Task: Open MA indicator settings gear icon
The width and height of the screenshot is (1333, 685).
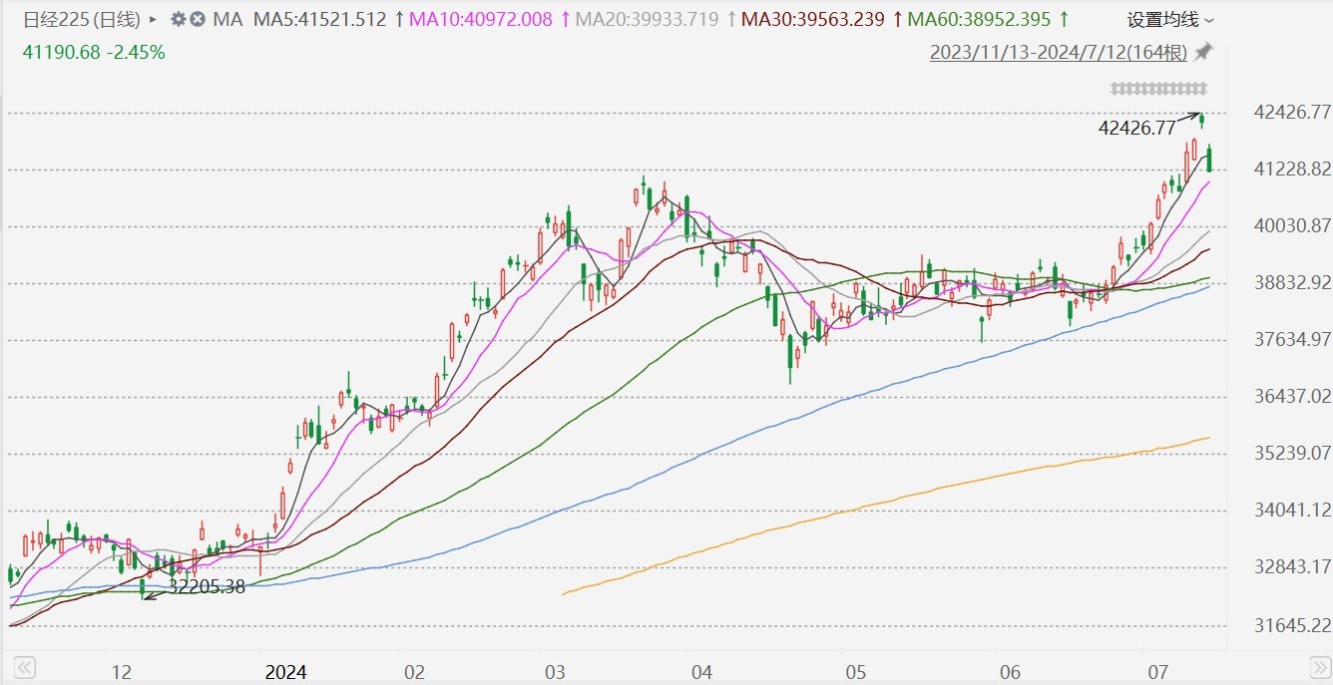Action: point(178,20)
